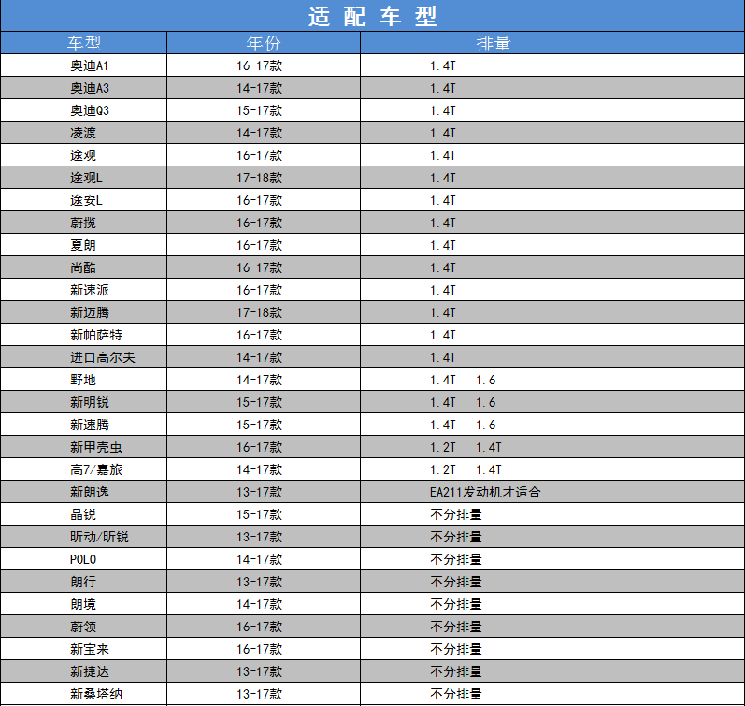Select the 新帕萨特 model cell
Screen dimensions: 745x706
point(83,335)
